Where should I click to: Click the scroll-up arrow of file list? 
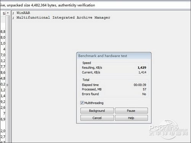pyautogui.click(x=8, y=13)
